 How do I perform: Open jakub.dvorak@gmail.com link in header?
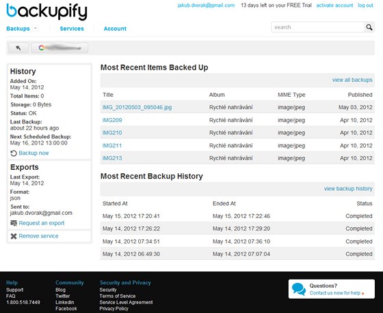coord(206,5)
